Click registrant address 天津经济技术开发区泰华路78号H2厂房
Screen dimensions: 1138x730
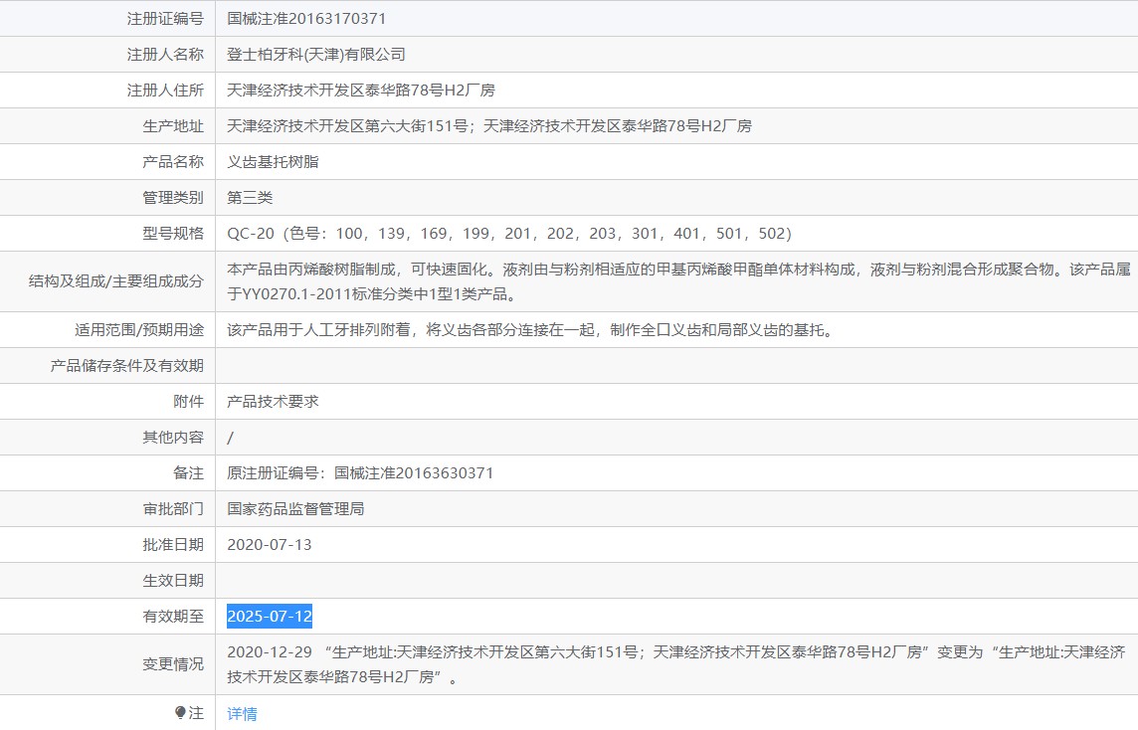(x=361, y=90)
